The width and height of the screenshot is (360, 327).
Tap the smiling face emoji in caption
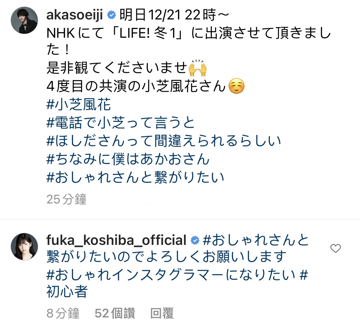pos(237,86)
